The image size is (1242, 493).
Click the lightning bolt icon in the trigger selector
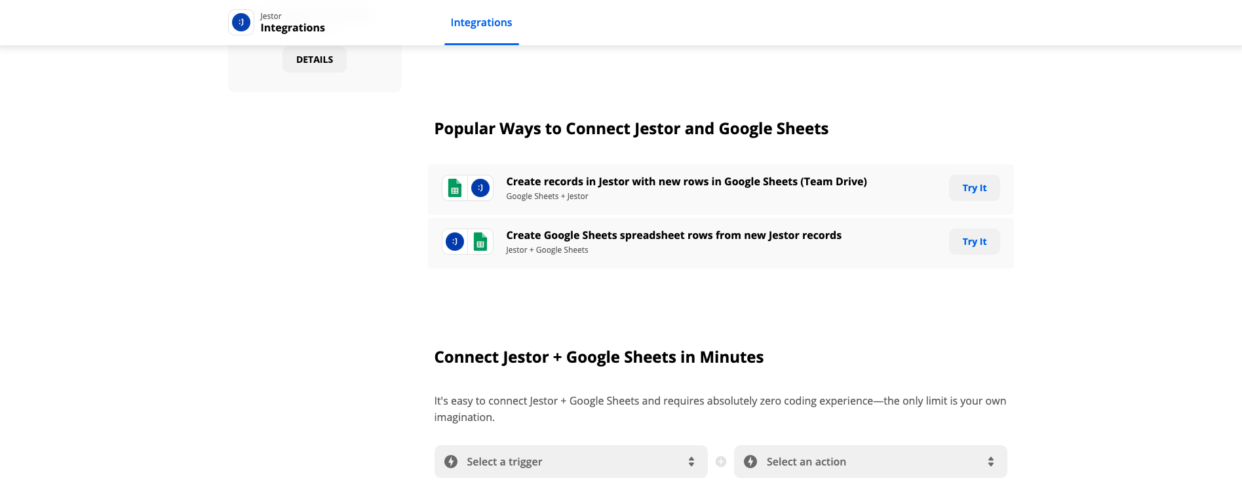pos(451,462)
